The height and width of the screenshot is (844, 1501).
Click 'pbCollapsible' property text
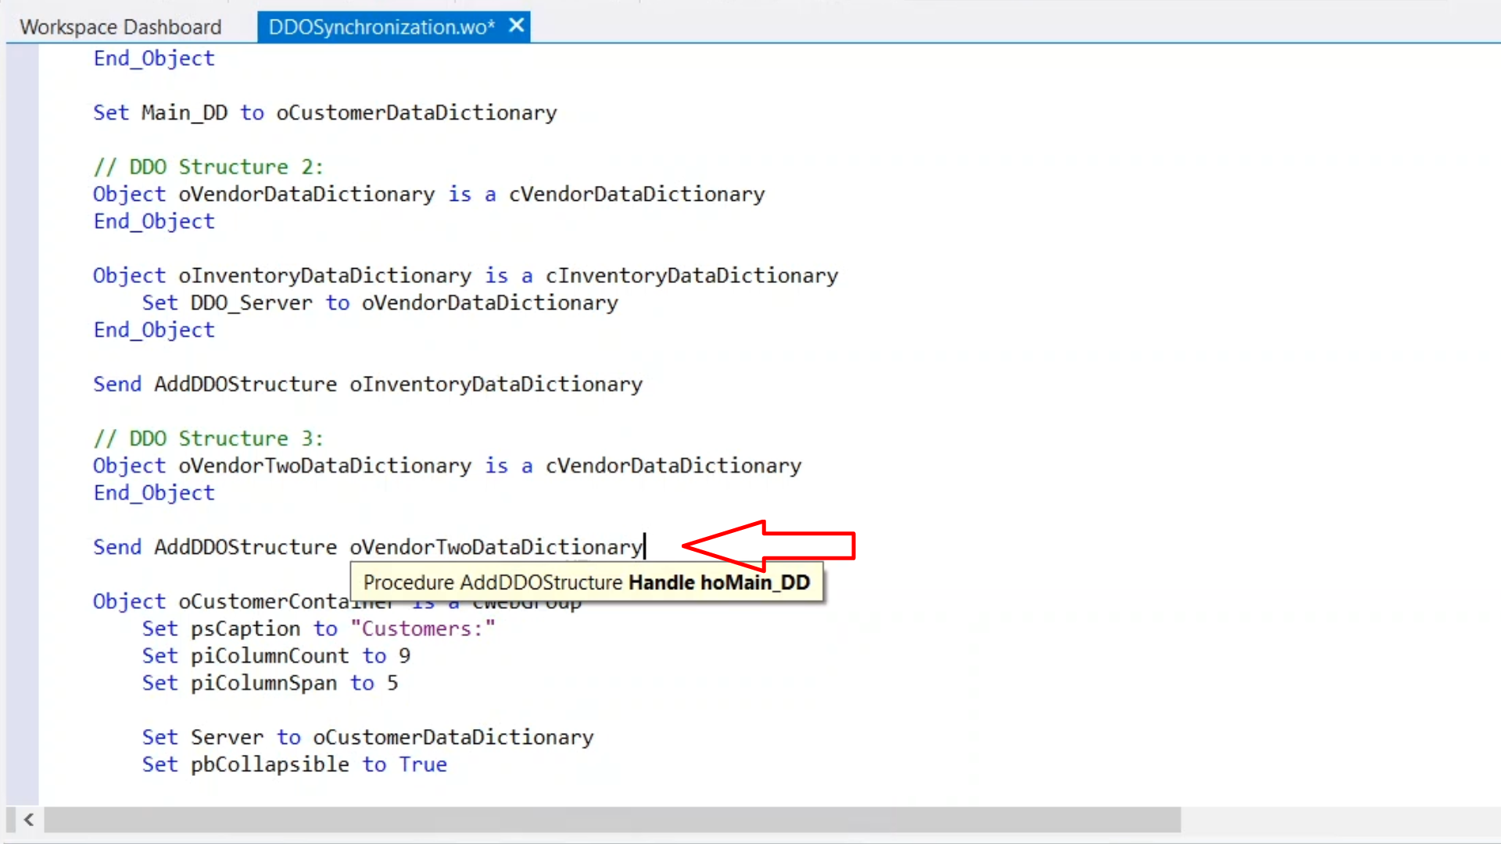point(270,765)
